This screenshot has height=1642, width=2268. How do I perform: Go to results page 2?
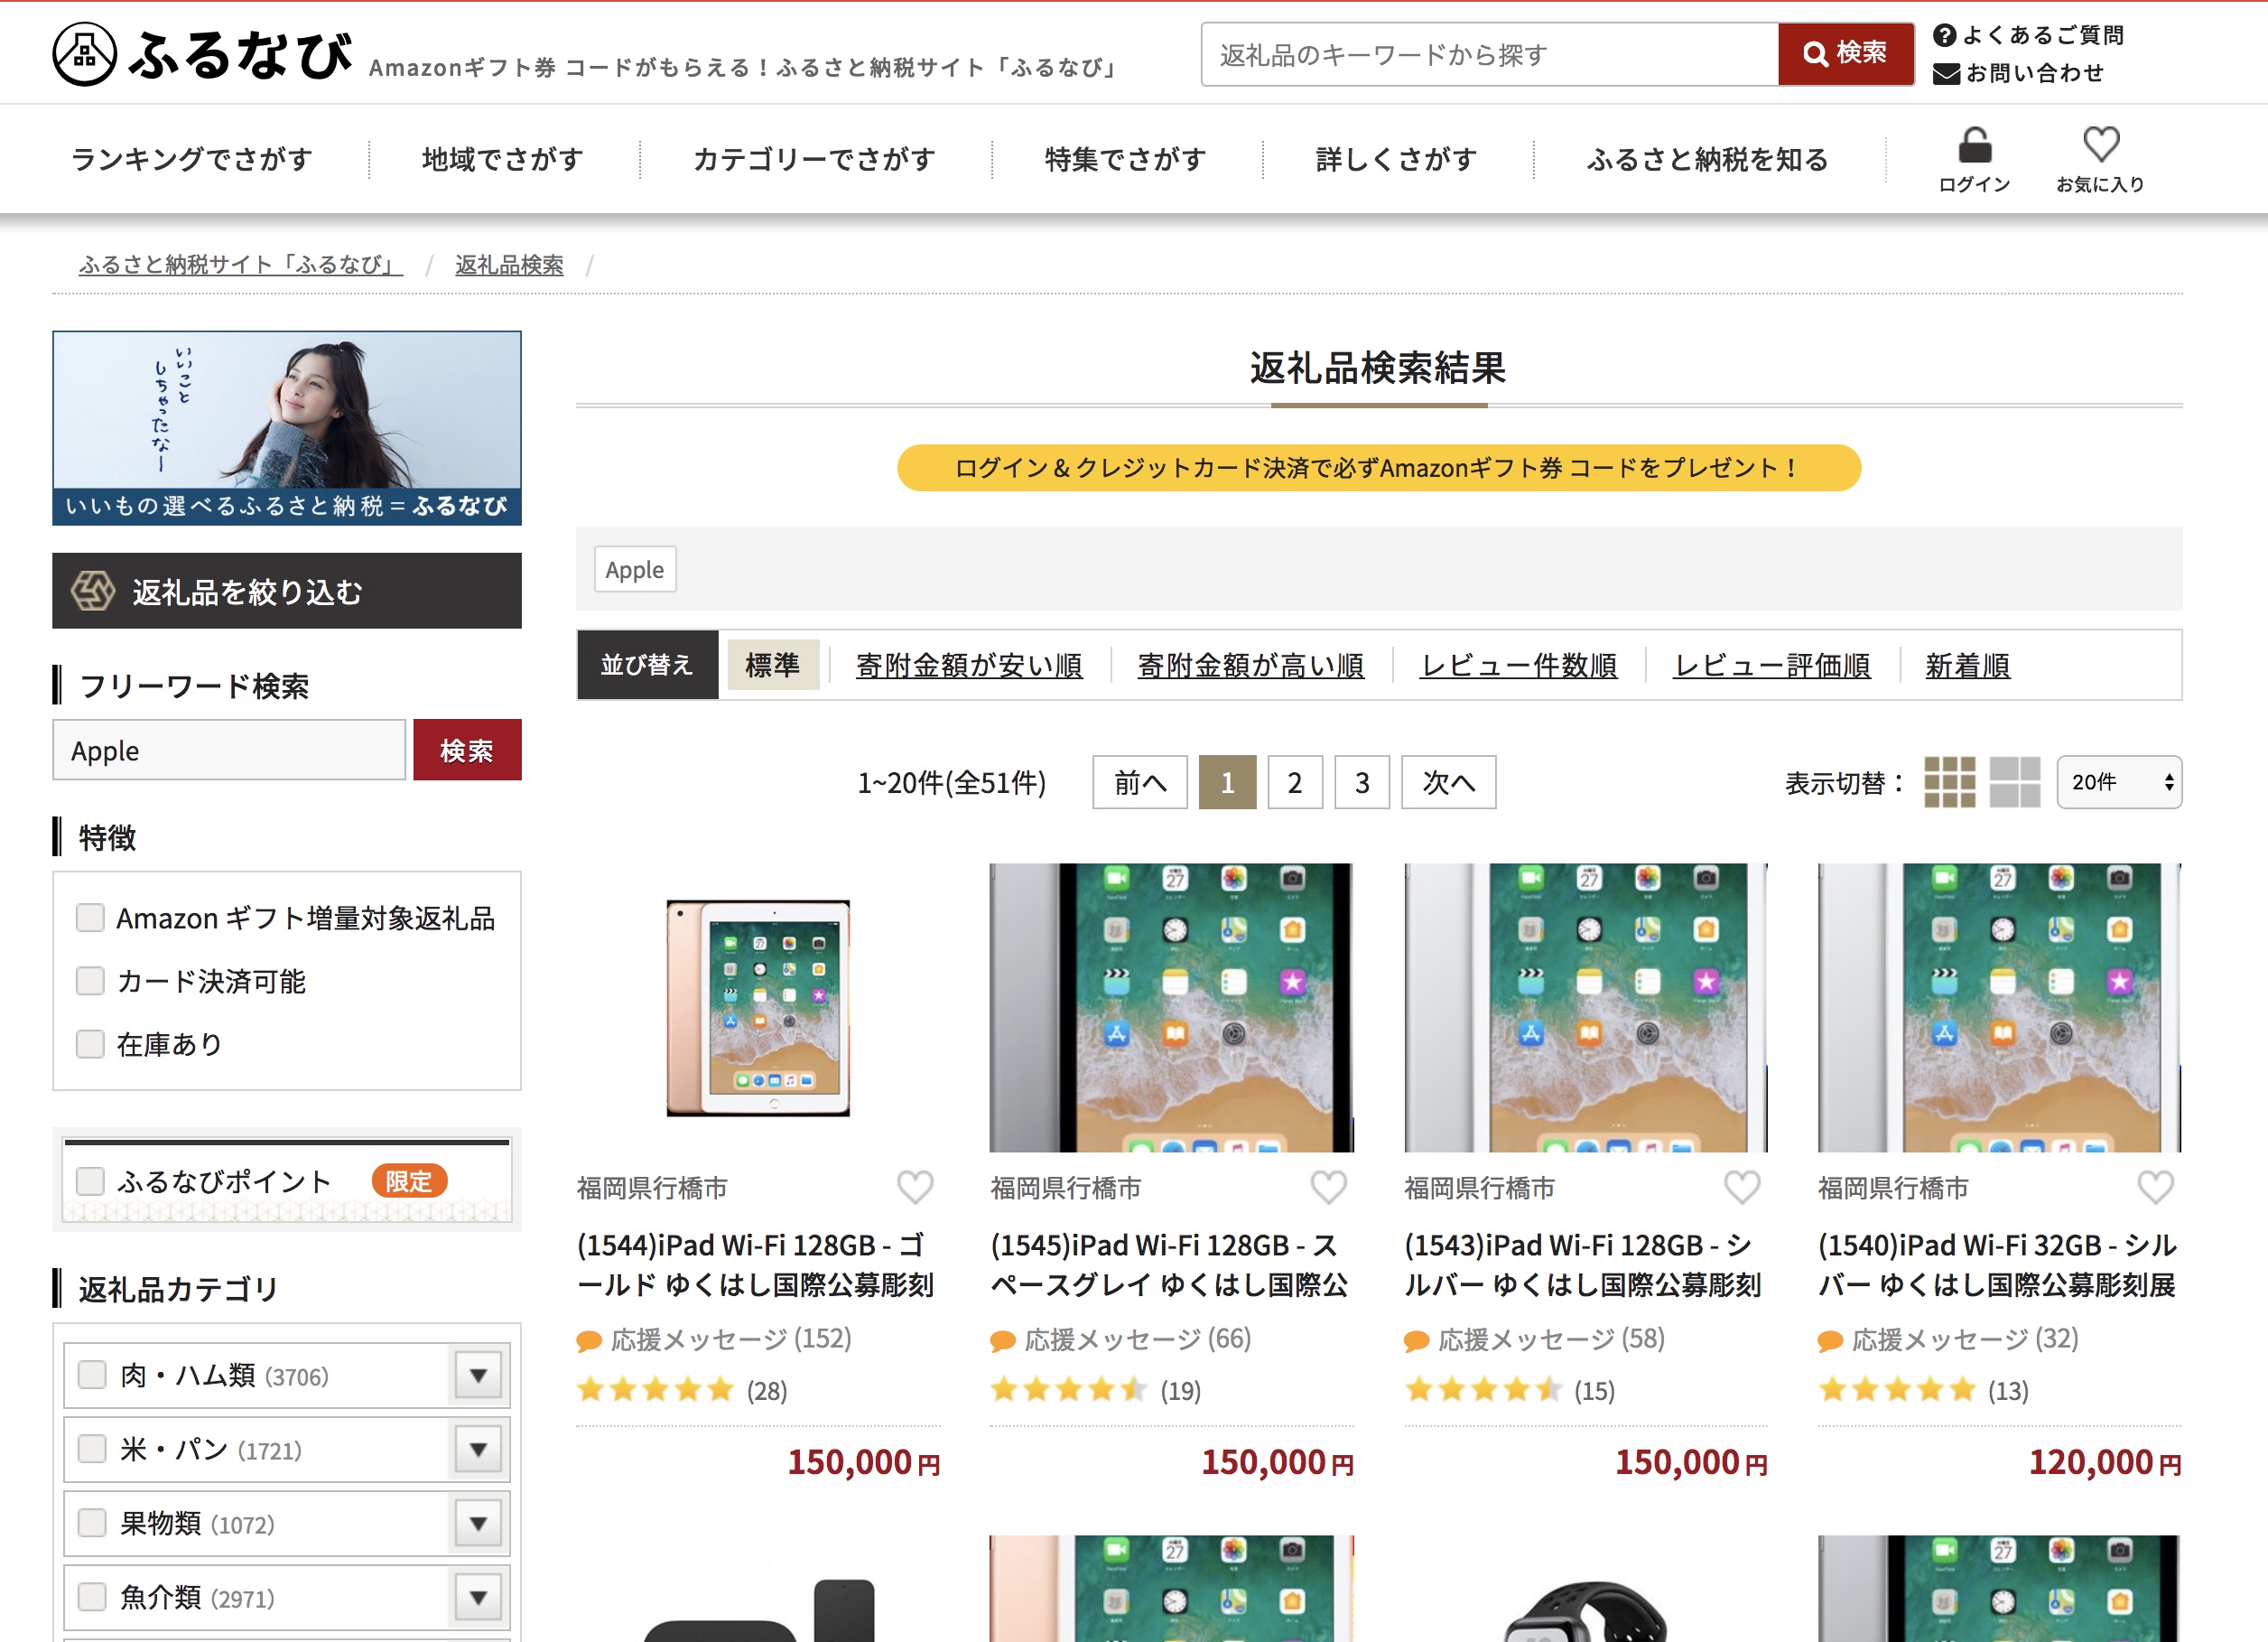pos(1294,782)
